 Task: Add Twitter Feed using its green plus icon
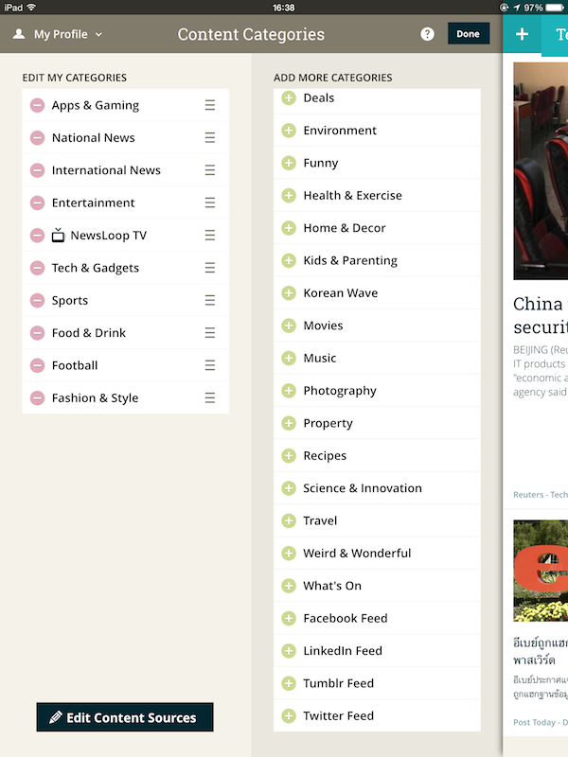click(x=289, y=715)
